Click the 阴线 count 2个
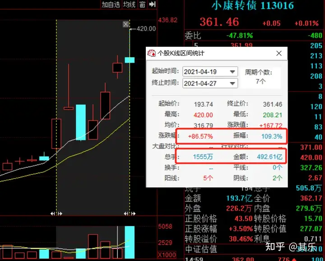This screenshot has height=261, width=325. tap(277, 178)
